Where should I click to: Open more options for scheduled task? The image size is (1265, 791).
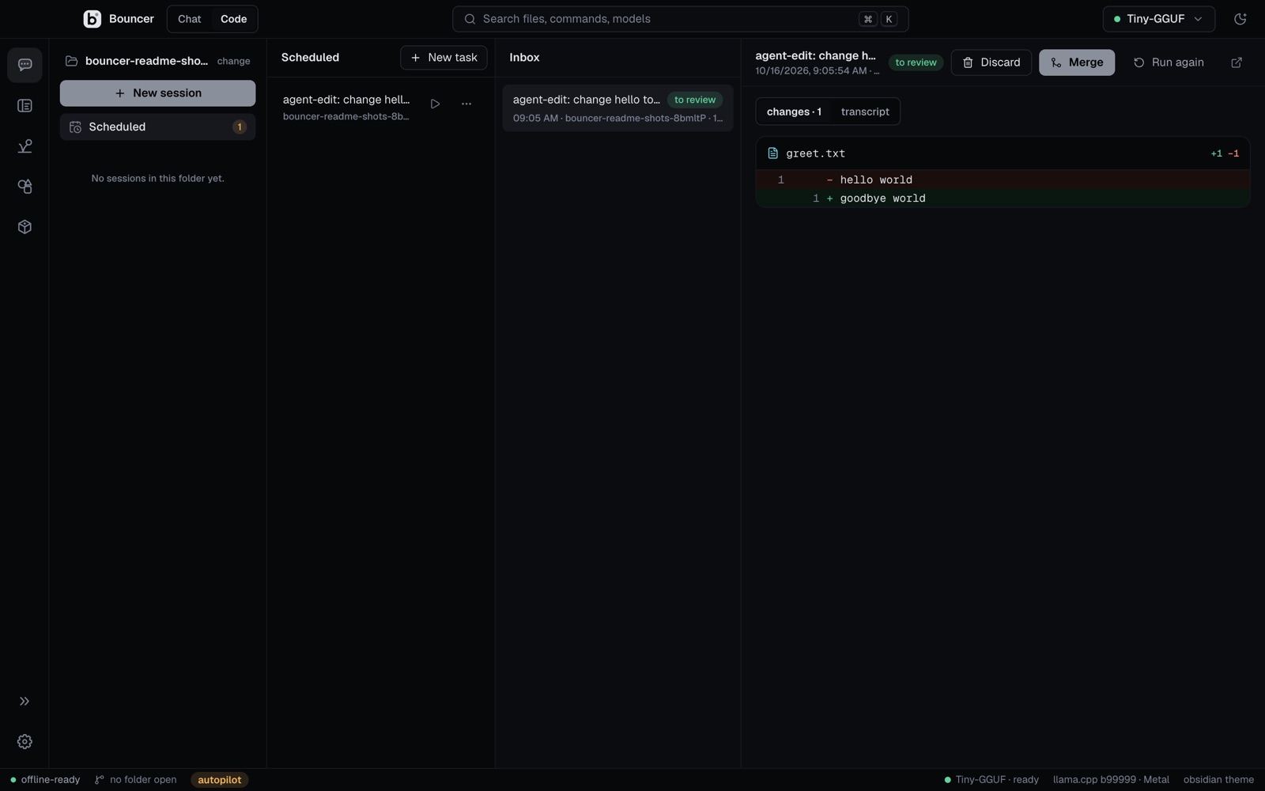tap(466, 104)
